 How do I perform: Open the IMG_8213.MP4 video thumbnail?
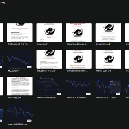(20, 59)
